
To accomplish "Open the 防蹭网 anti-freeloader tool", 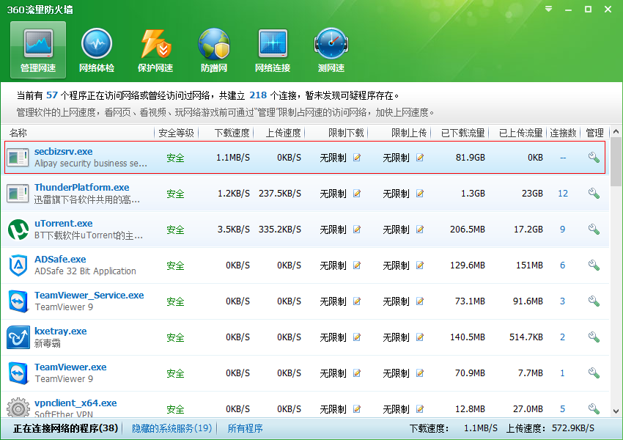I will click(214, 50).
